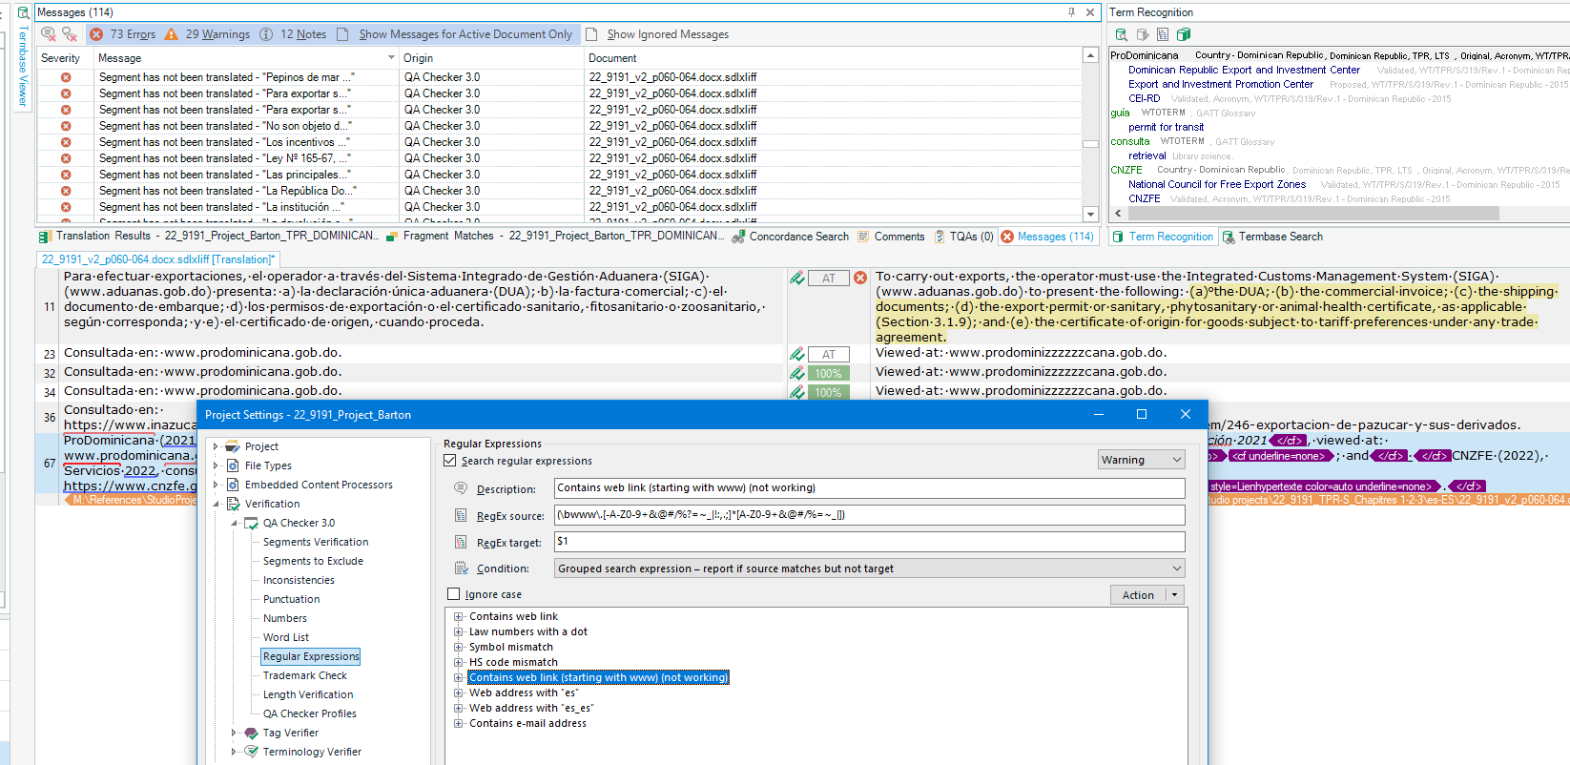Click the AT status box of segment 11
Screen dimensions: 1570x765
[x=829, y=279]
